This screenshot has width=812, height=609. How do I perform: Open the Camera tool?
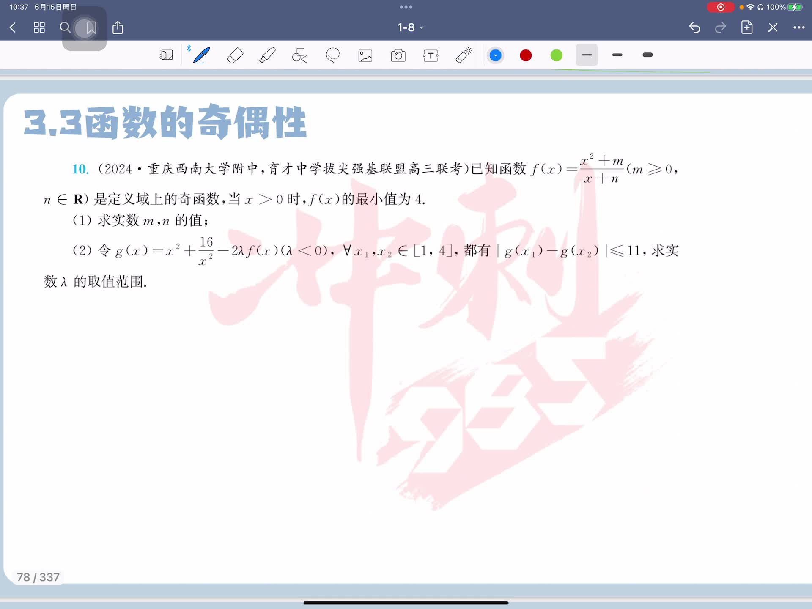[398, 55]
